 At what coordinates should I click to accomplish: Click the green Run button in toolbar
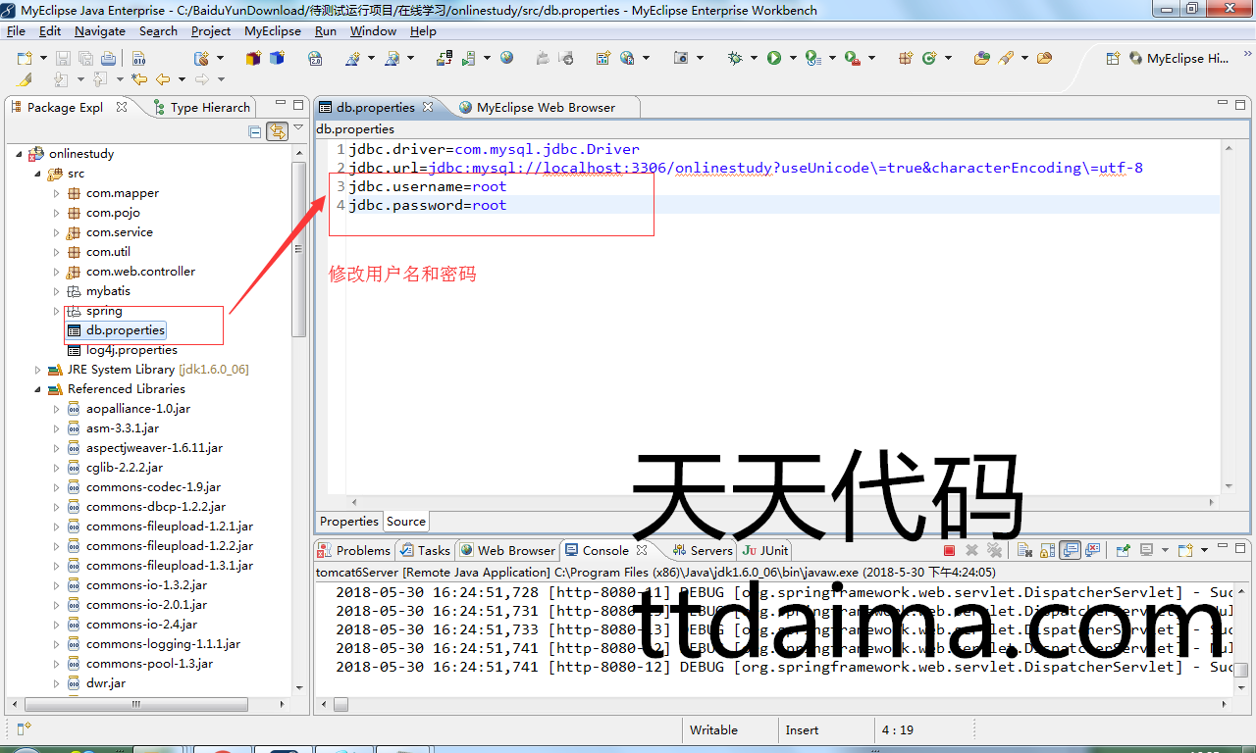(774, 58)
